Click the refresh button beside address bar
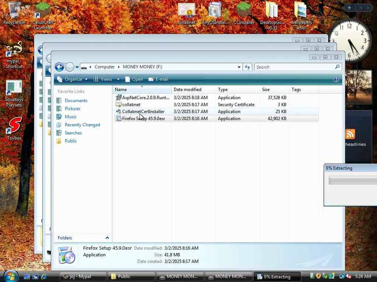 [x=247, y=67]
